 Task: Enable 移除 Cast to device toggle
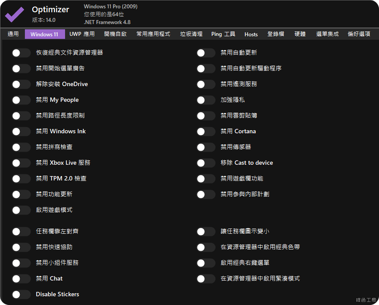[206, 163]
